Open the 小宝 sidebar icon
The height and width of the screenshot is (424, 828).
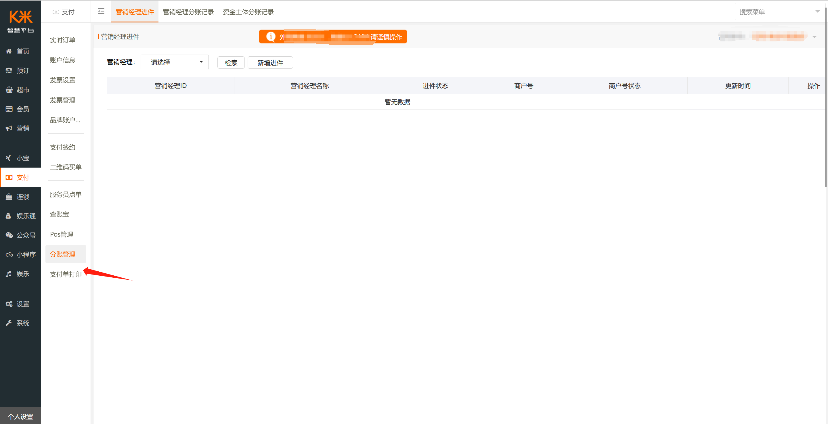tap(9, 158)
